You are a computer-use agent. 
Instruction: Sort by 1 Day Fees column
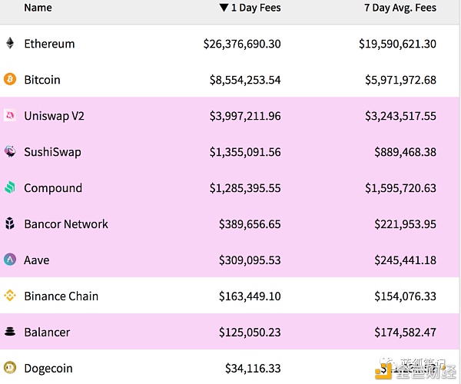tap(250, 8)
